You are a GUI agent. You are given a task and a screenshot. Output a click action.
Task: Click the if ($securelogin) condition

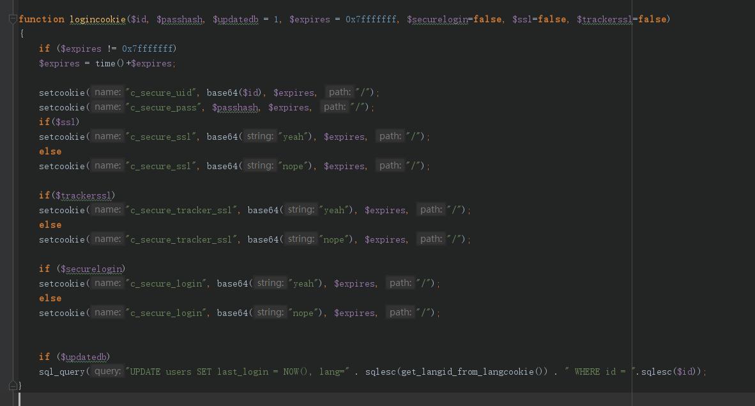pos(82,269)
